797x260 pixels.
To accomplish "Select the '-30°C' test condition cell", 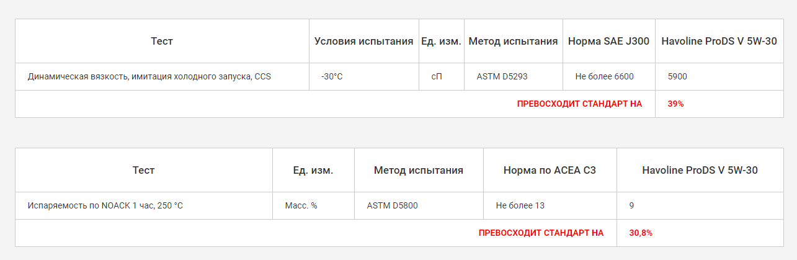I will [332, 77].
